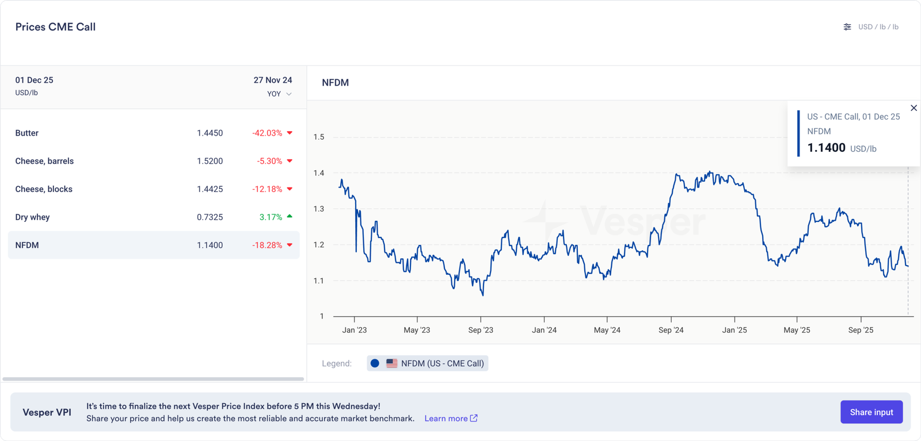
Task: Click the red down arrow for Cheese, blocks
Action: pos(290,189)
